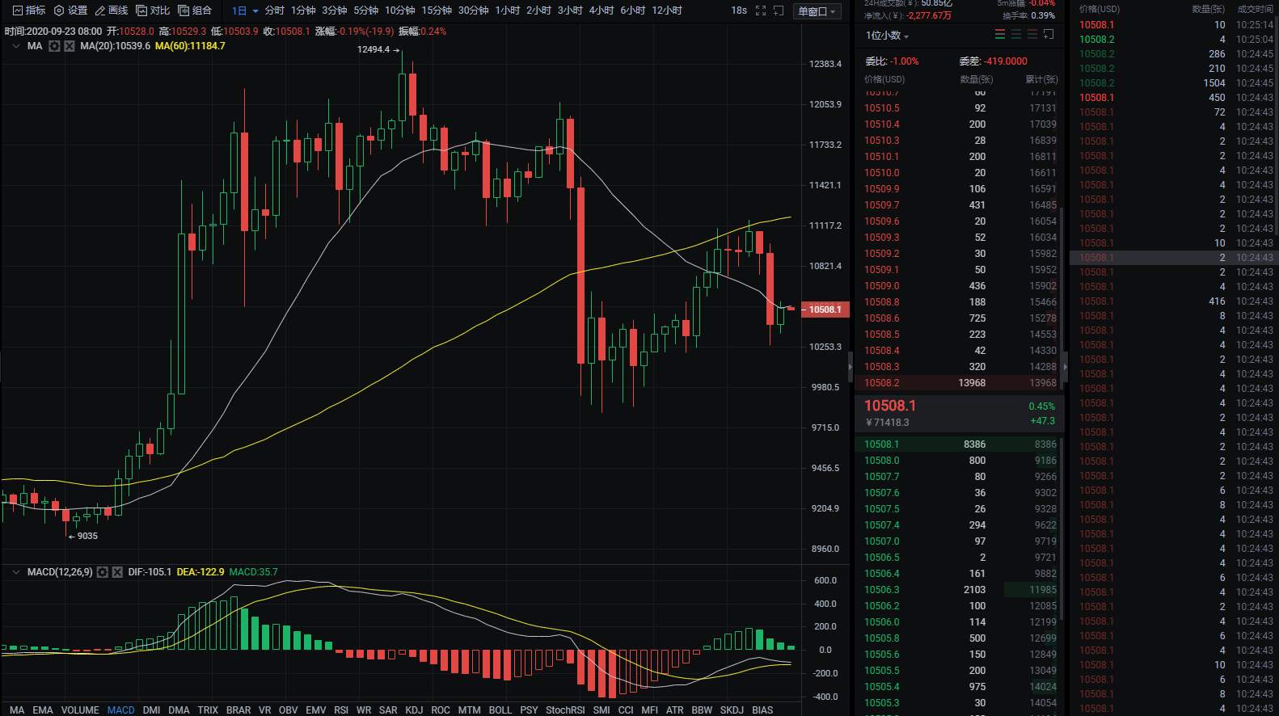Click the 12494.4 high-price marker on chart
1279x716 pixels.
pos(378,49)
